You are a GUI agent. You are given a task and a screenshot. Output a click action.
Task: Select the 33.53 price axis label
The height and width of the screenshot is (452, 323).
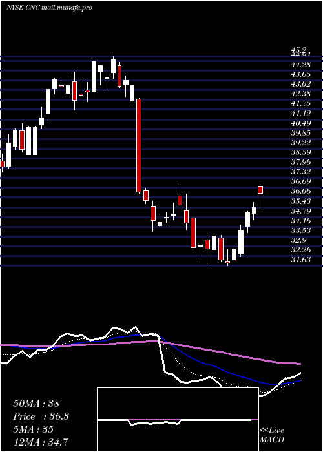pos(300,231)
